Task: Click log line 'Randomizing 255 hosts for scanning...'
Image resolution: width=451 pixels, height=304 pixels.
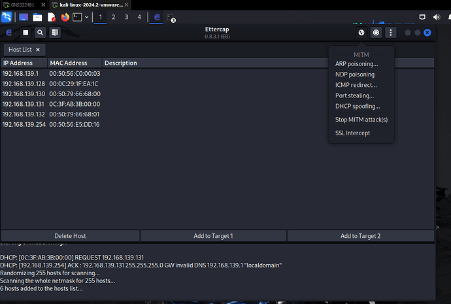Action: (x=50, y=273)
